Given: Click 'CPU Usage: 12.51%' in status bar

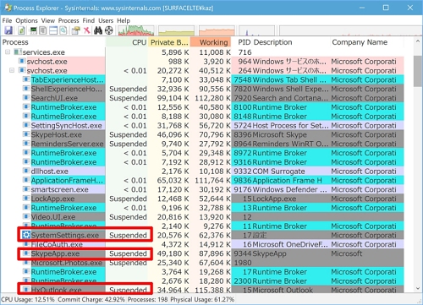Looking at the screenshot, I should (28, 299).
